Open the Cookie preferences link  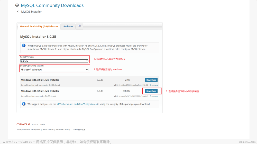click(x=78, y=129)
